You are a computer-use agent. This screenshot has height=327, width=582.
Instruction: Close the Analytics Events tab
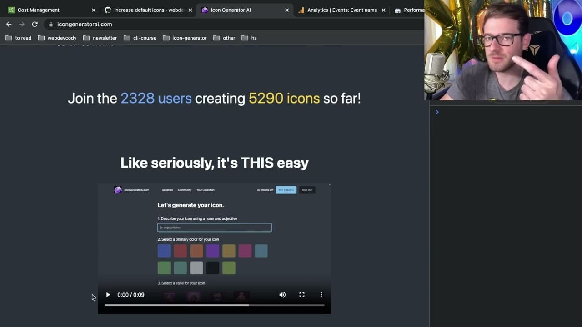tap(383, 10)
